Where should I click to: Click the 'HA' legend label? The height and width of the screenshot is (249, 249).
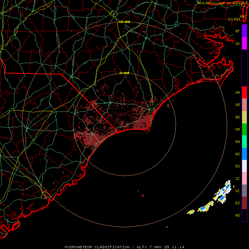pyautogui.click(x=237, y=92)
